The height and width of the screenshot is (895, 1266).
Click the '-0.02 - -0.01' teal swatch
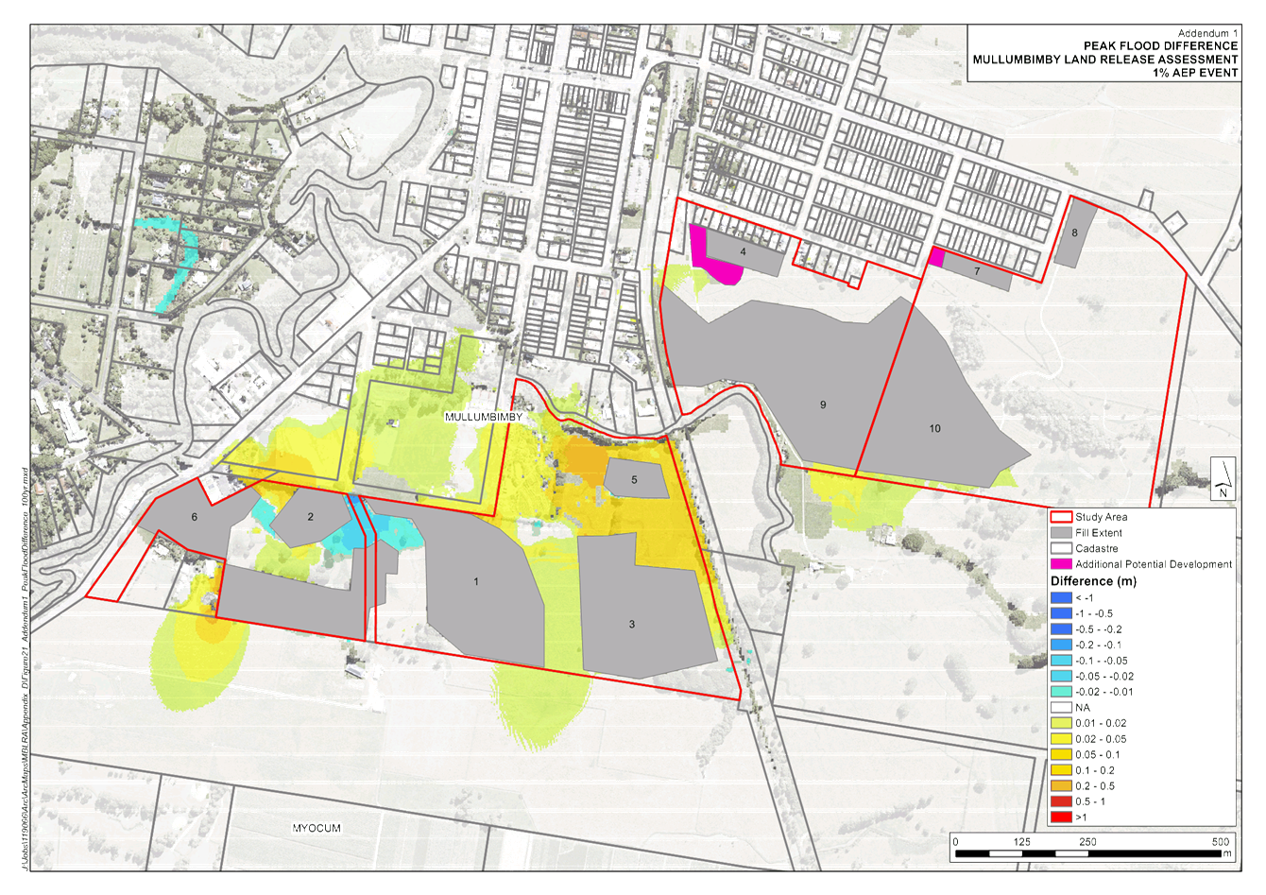point(1062,692)
